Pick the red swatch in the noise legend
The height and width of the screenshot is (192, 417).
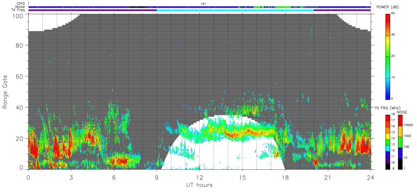click(401, 121)
